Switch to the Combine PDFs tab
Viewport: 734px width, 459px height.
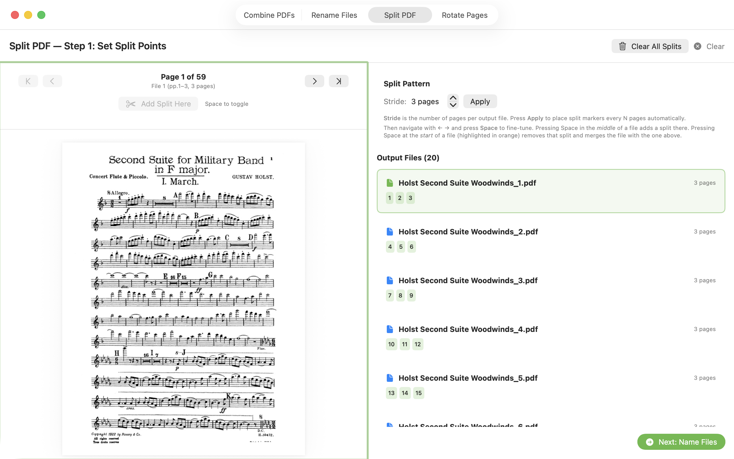269,15
